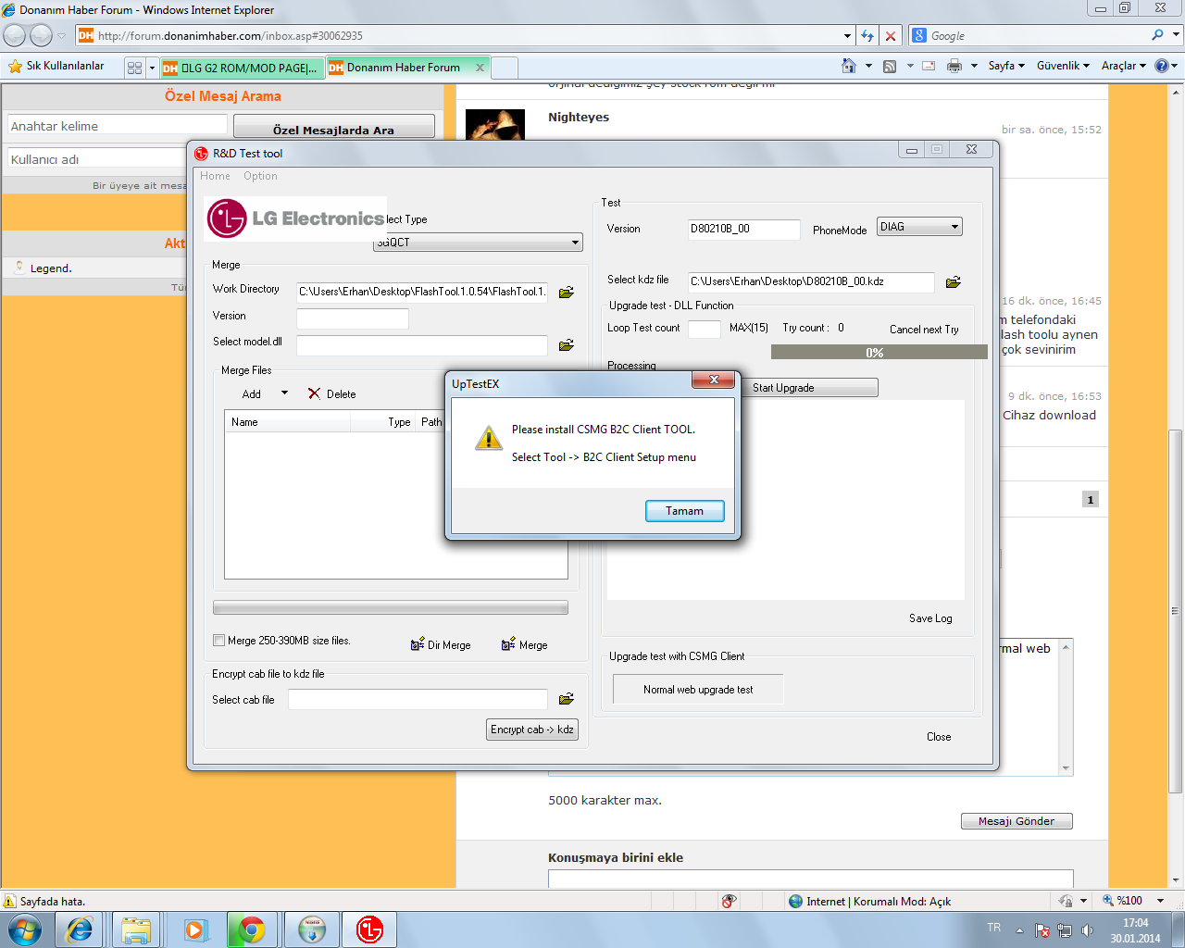The height and width of the screenshot is (948, 1185).
Task: Click Merge icon button in Merge Files
Action: click(524, 644)
